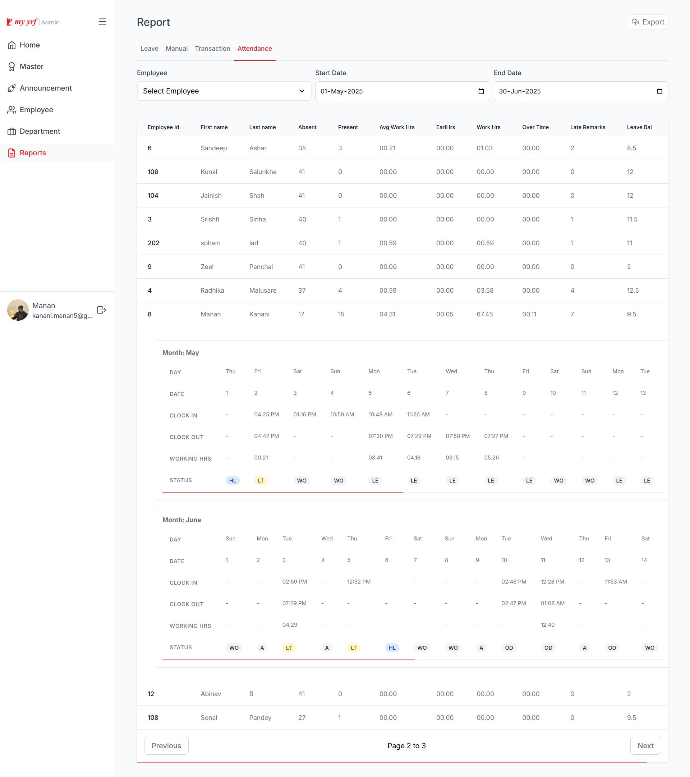The width and height of the screenshot is (690, 777).
Task: Click the logout icon beside Manan
Action: pos(101,310)
